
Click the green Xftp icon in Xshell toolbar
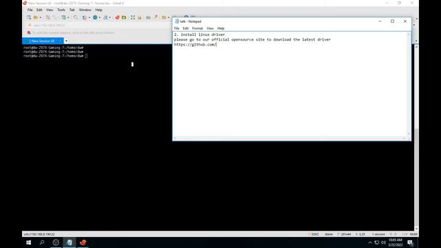(x=124, y=17)
